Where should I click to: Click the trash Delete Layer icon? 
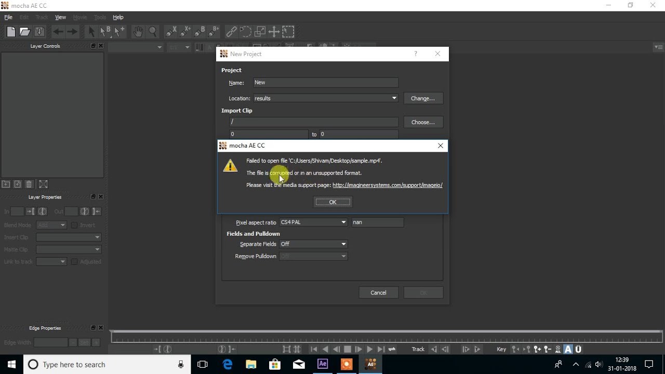coord(29,184)
